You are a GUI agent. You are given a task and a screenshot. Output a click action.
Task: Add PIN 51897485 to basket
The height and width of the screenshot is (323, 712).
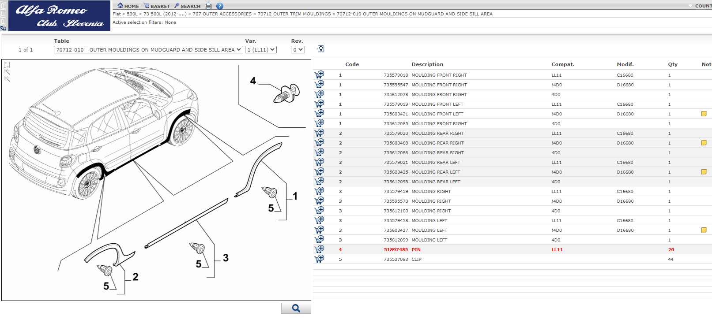[x=319, y=249]
